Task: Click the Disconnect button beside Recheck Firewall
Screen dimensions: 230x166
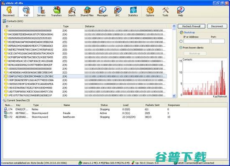Action: tap(217, 26)
